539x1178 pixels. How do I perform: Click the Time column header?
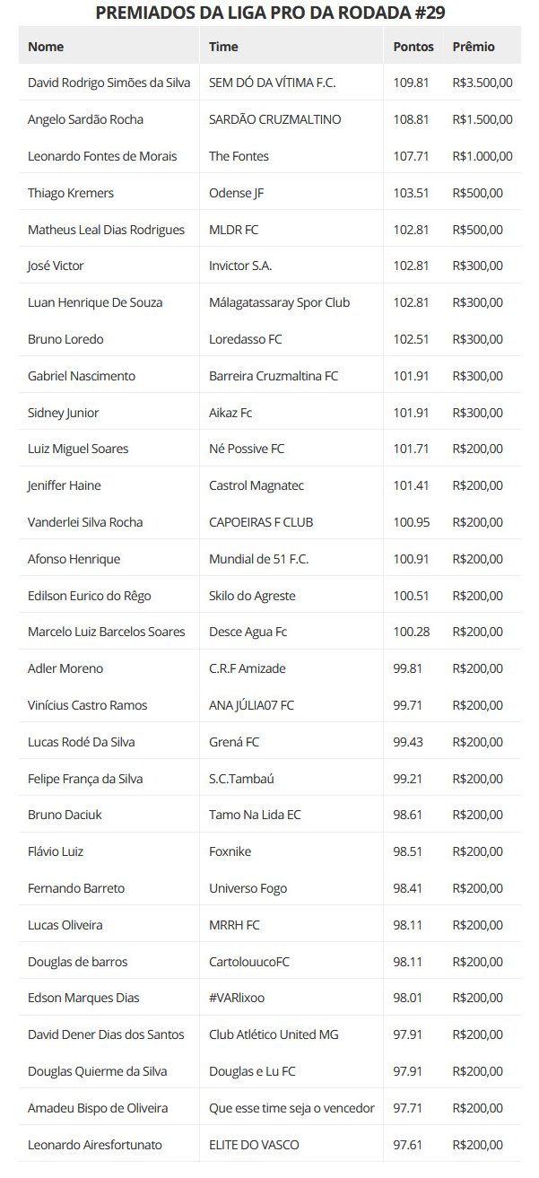[x=223, y=47]
